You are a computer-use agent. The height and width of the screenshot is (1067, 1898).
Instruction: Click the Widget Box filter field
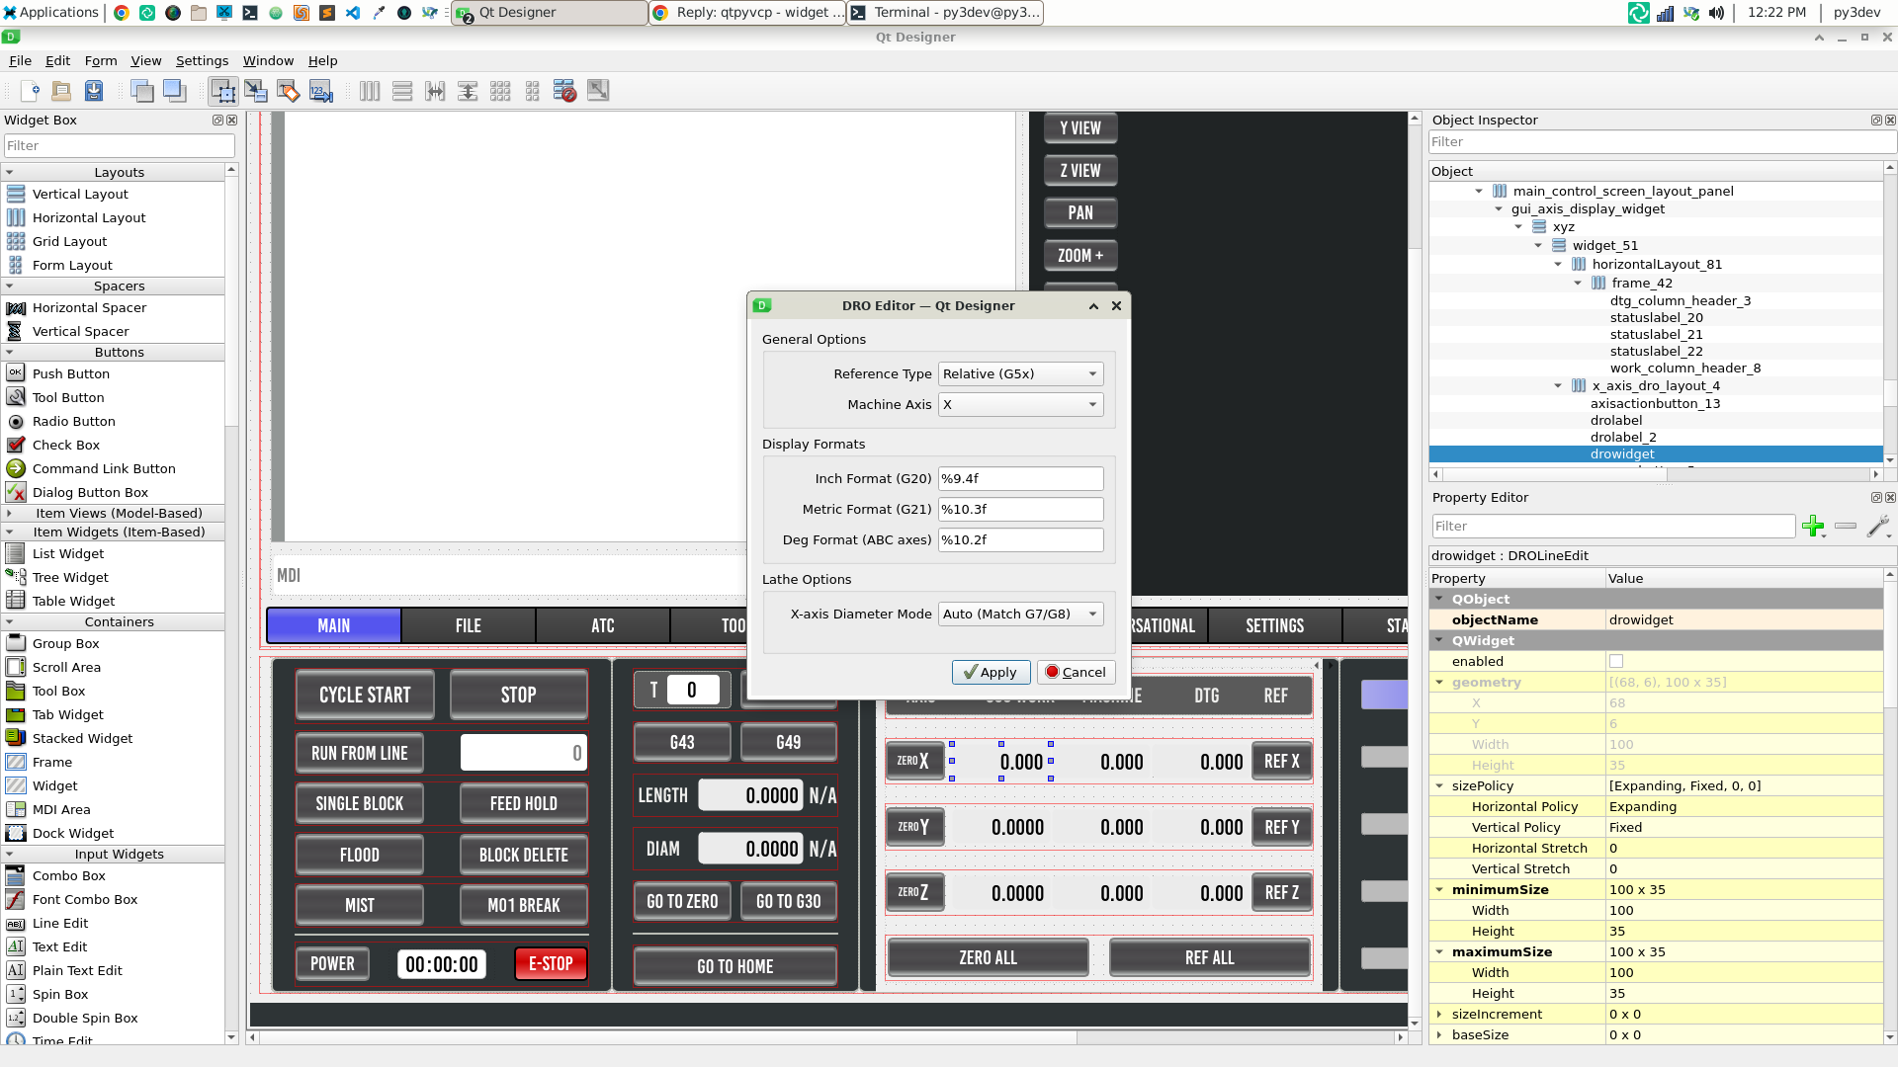pyautogui.click(x=119, y=146)
